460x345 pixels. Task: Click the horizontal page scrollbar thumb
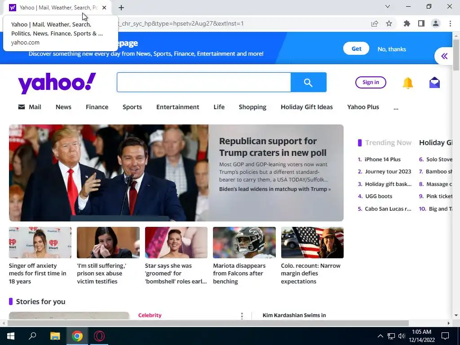[208, 323]
